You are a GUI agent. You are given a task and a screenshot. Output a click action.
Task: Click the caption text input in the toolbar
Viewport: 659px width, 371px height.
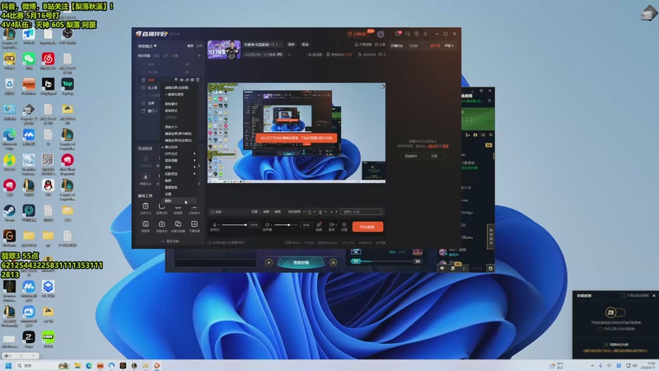pyautogui.click(x=361, y=212)
